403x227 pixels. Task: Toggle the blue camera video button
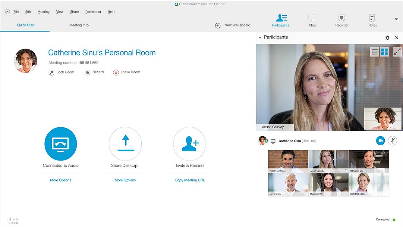(380, 141)
